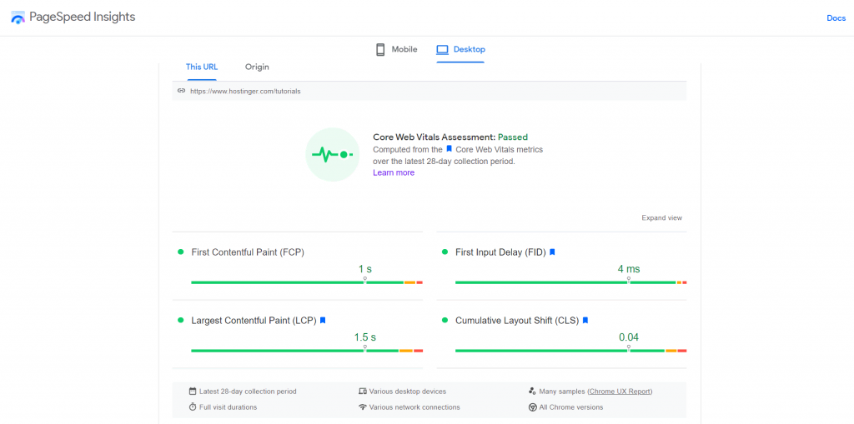This screenshot has height=424, width=854.
Task: Click the calendar icon for 28-day collection period
Action: pos(193,391)
